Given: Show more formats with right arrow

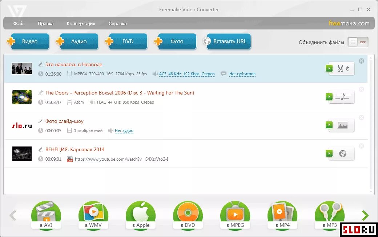Looking at the screenshot, I should [365, 215].
